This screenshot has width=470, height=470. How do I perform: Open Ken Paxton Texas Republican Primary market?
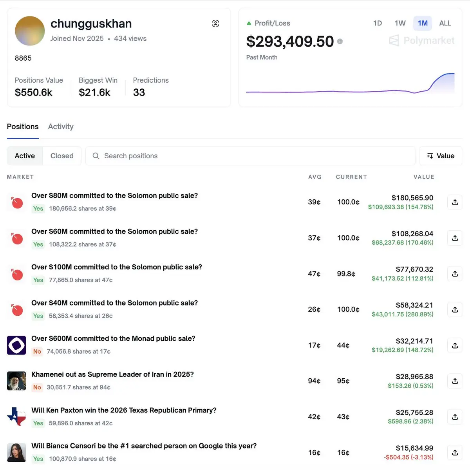pos(124,410)
